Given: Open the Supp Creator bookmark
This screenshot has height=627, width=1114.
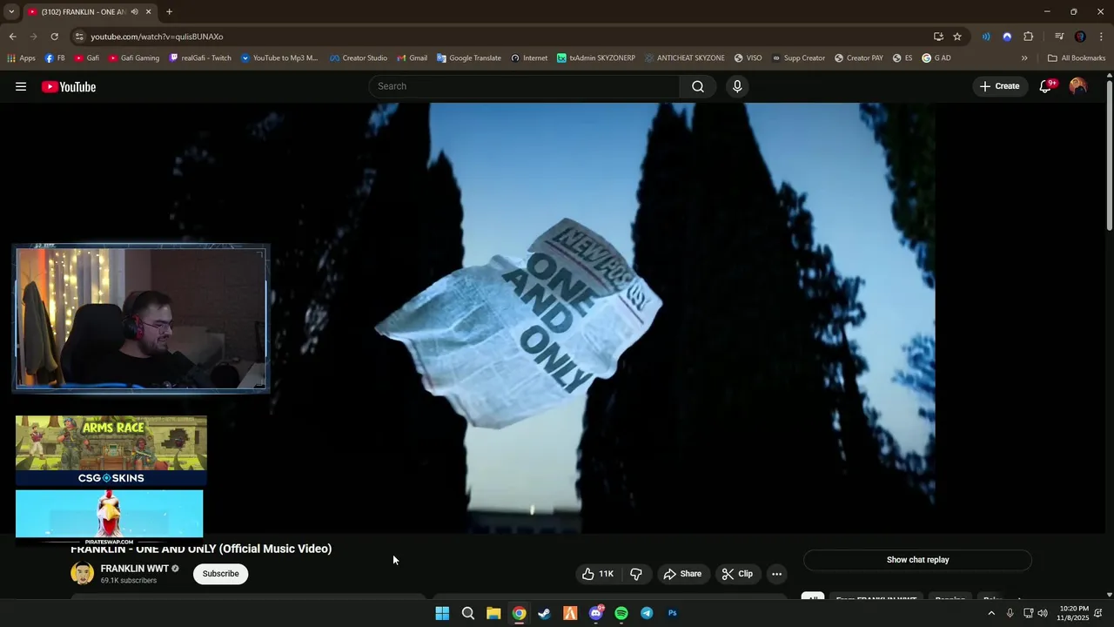Looking at the screenshot, I should 798,58.
